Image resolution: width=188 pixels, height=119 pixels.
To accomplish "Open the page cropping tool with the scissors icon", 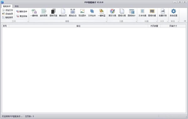I will 44,13.
